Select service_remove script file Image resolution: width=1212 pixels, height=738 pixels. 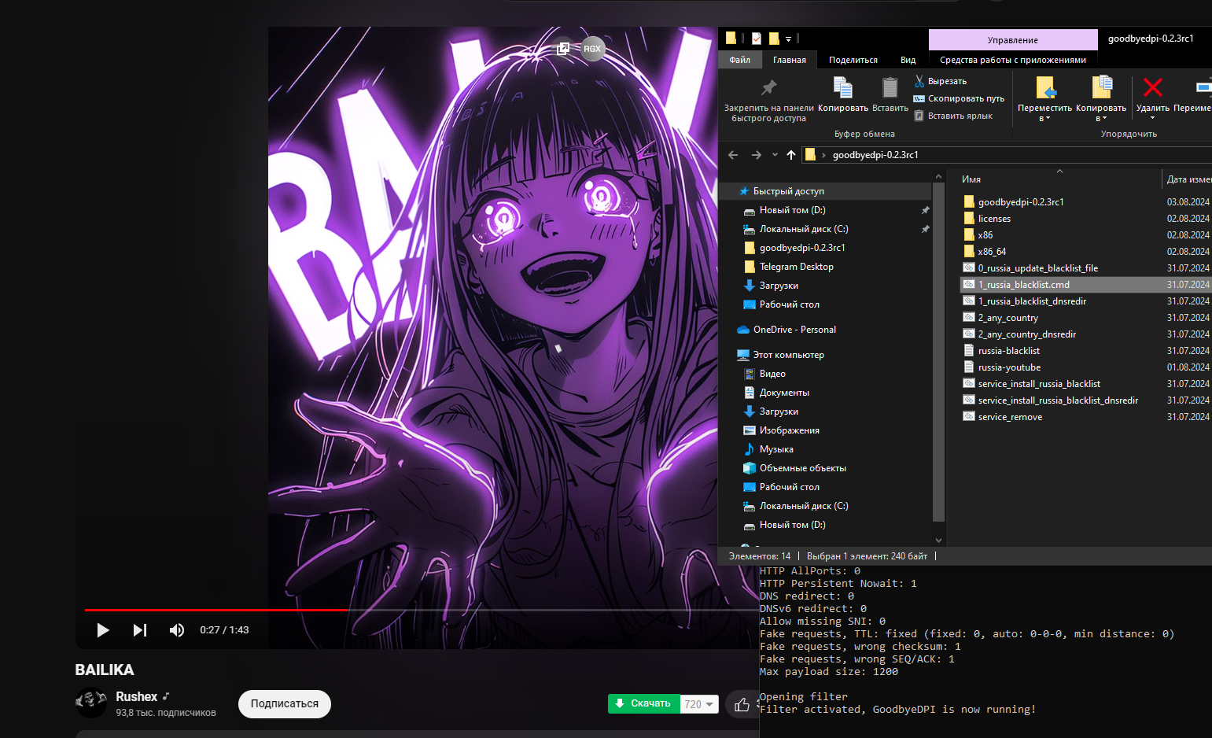pos(1010,417)
